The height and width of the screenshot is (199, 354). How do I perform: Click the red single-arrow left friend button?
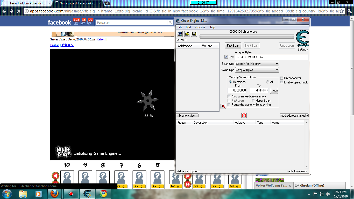tap(56, 176)
